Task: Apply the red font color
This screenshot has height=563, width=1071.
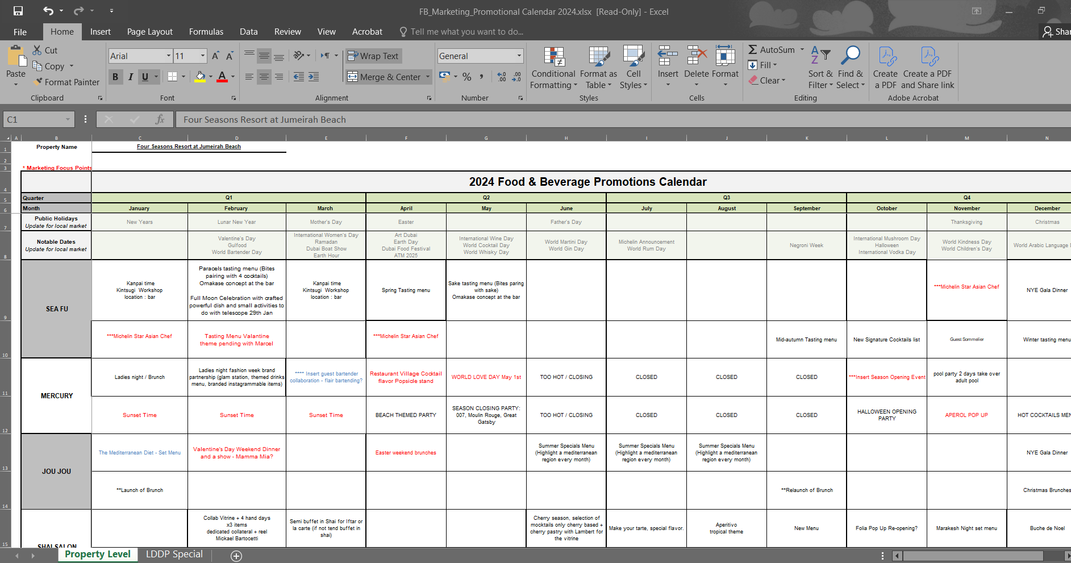Action: point(222,77)
